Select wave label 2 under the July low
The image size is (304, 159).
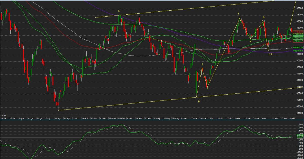(x=207, y=88)
